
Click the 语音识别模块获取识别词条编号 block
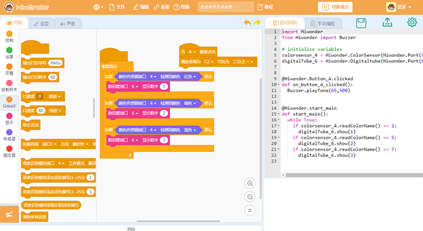pos(51,205)
